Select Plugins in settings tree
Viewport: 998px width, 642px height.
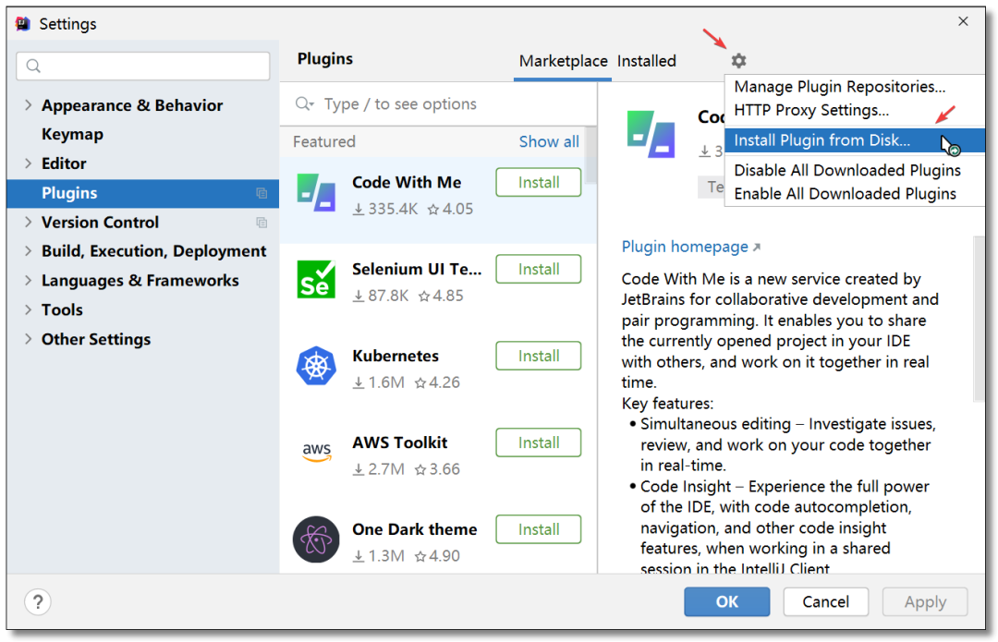click(142, 193)
